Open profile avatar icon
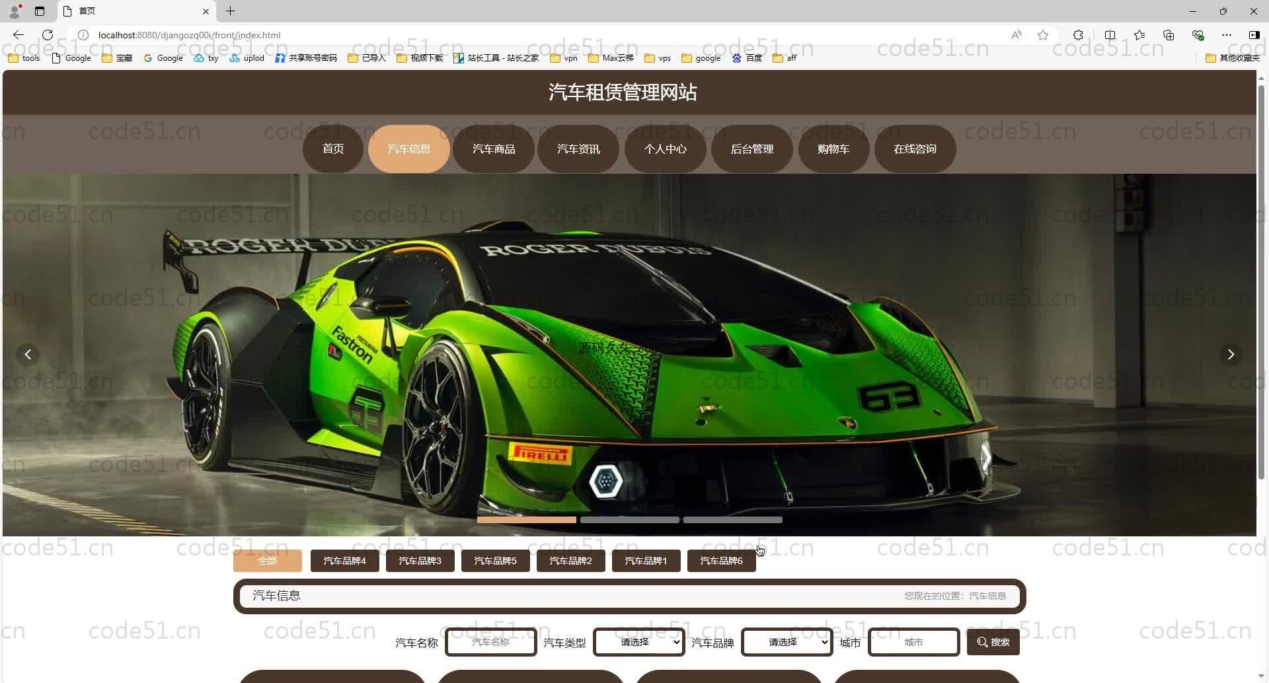The image size is (1269, 683). click(15, 11)
